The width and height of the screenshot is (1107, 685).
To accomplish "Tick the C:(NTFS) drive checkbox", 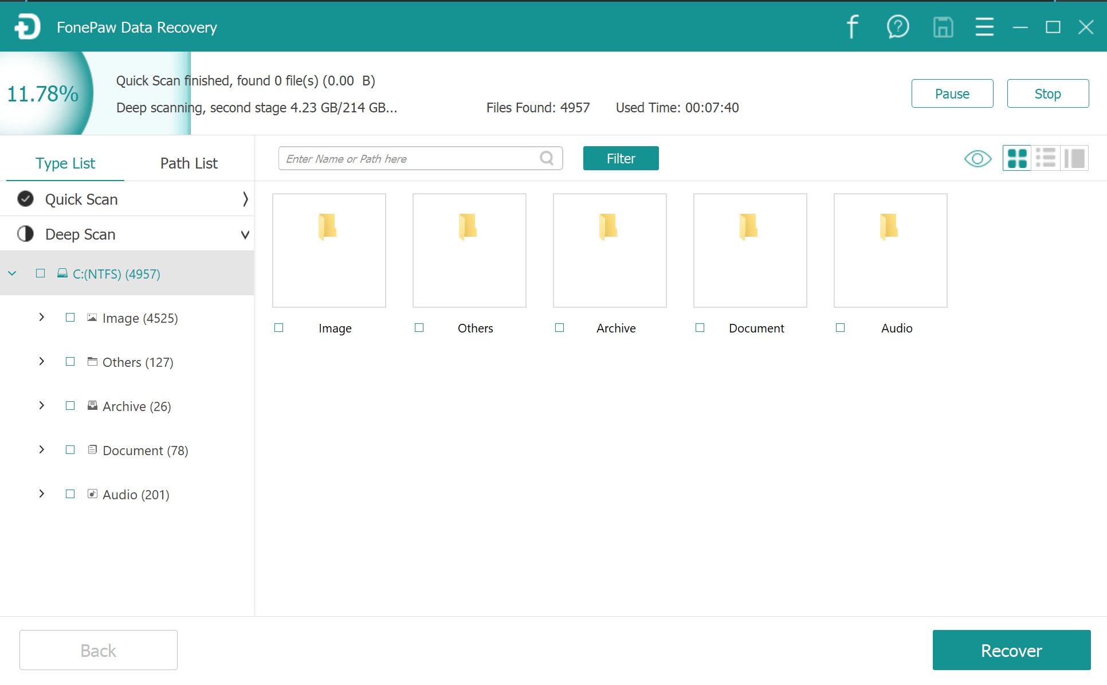I will click(40, 273).
